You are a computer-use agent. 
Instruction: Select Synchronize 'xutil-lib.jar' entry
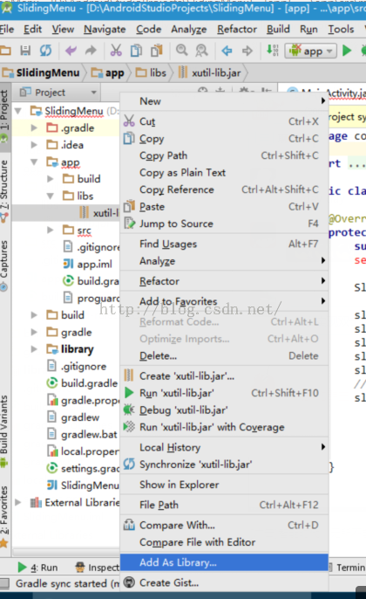pyautogui.click(x=224, y=465)
